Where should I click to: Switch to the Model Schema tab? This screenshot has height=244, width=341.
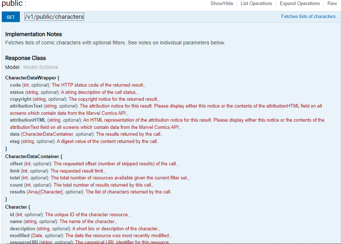coord(41,67)
